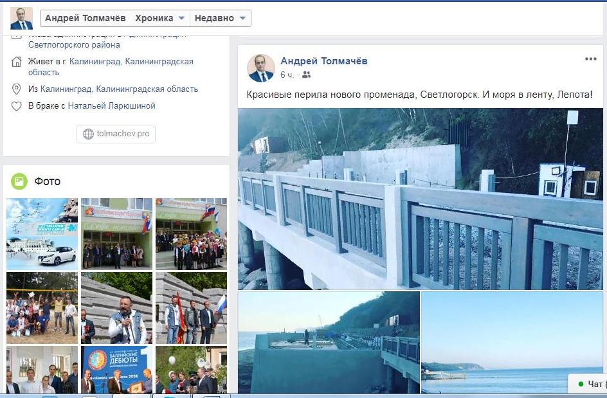The image size is (607, 398).
Task: Click the location pin icon beside Из Калининград
Action: (x=16, y=89)
